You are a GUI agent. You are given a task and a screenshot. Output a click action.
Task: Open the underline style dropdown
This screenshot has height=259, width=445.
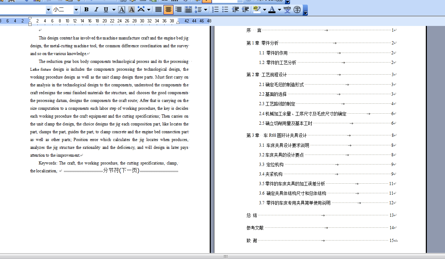tap(114, 10)
